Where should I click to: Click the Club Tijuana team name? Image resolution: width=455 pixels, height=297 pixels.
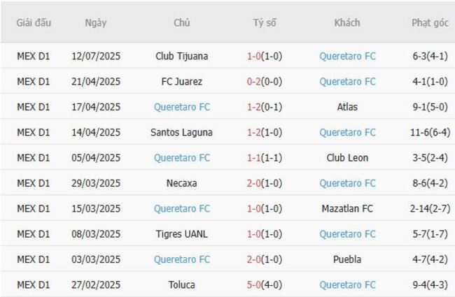click(182, 56)
